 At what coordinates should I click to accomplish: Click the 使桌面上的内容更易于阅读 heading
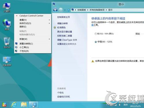click(108, 18)
